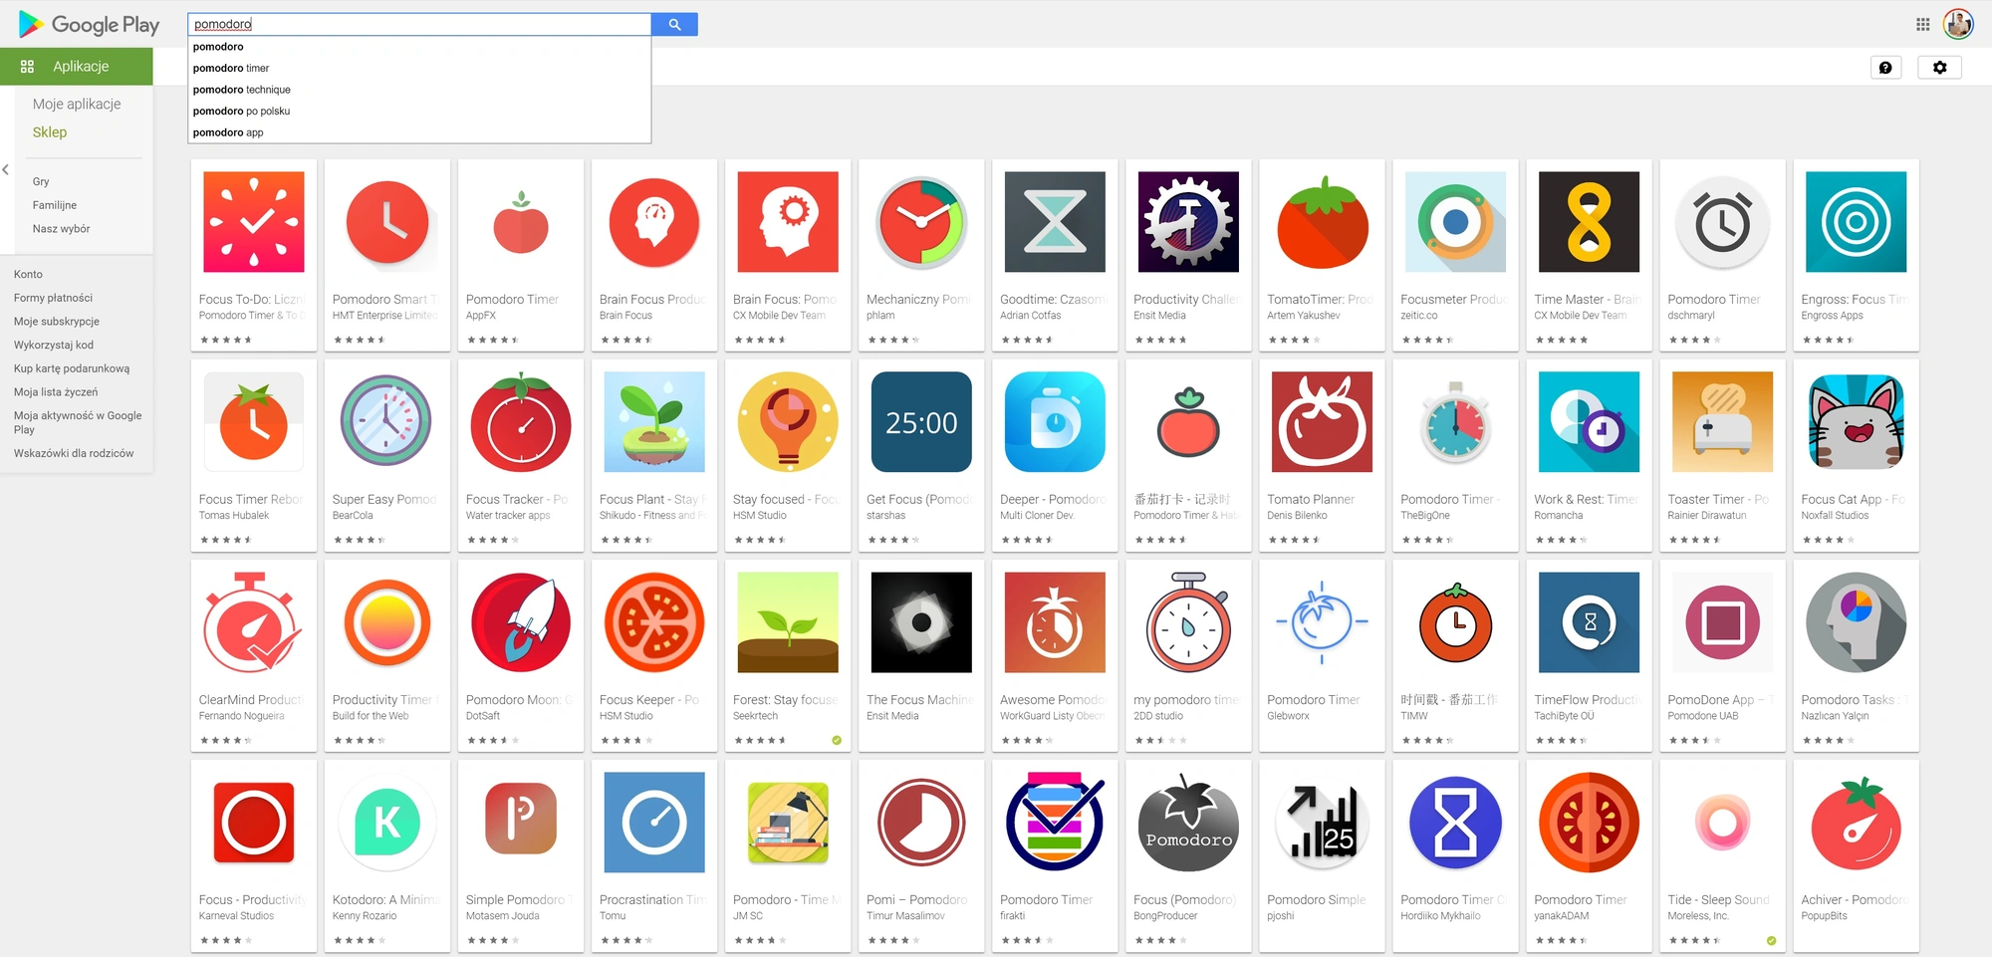This screenshot has height=957, width=1992.
Task: Open the settings gear button
Action: (x=1939, y=67)
